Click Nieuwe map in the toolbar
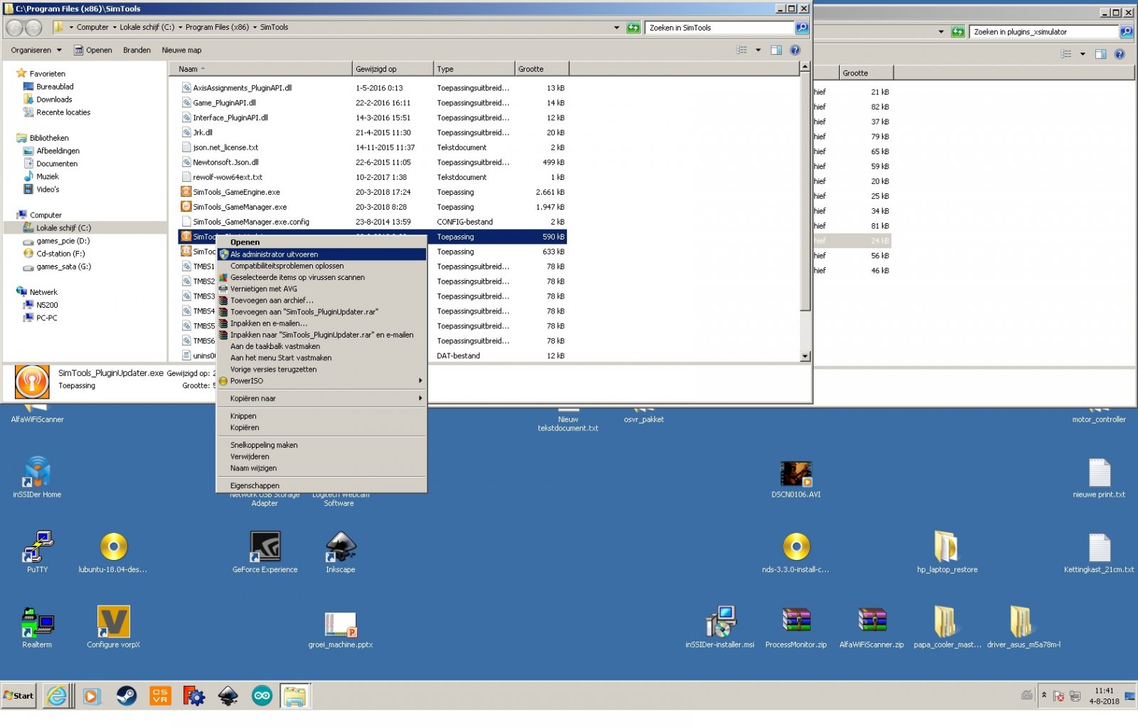The width and height of the screenshot is (1138, 727). pyautogui.click(x=181, y=50)
